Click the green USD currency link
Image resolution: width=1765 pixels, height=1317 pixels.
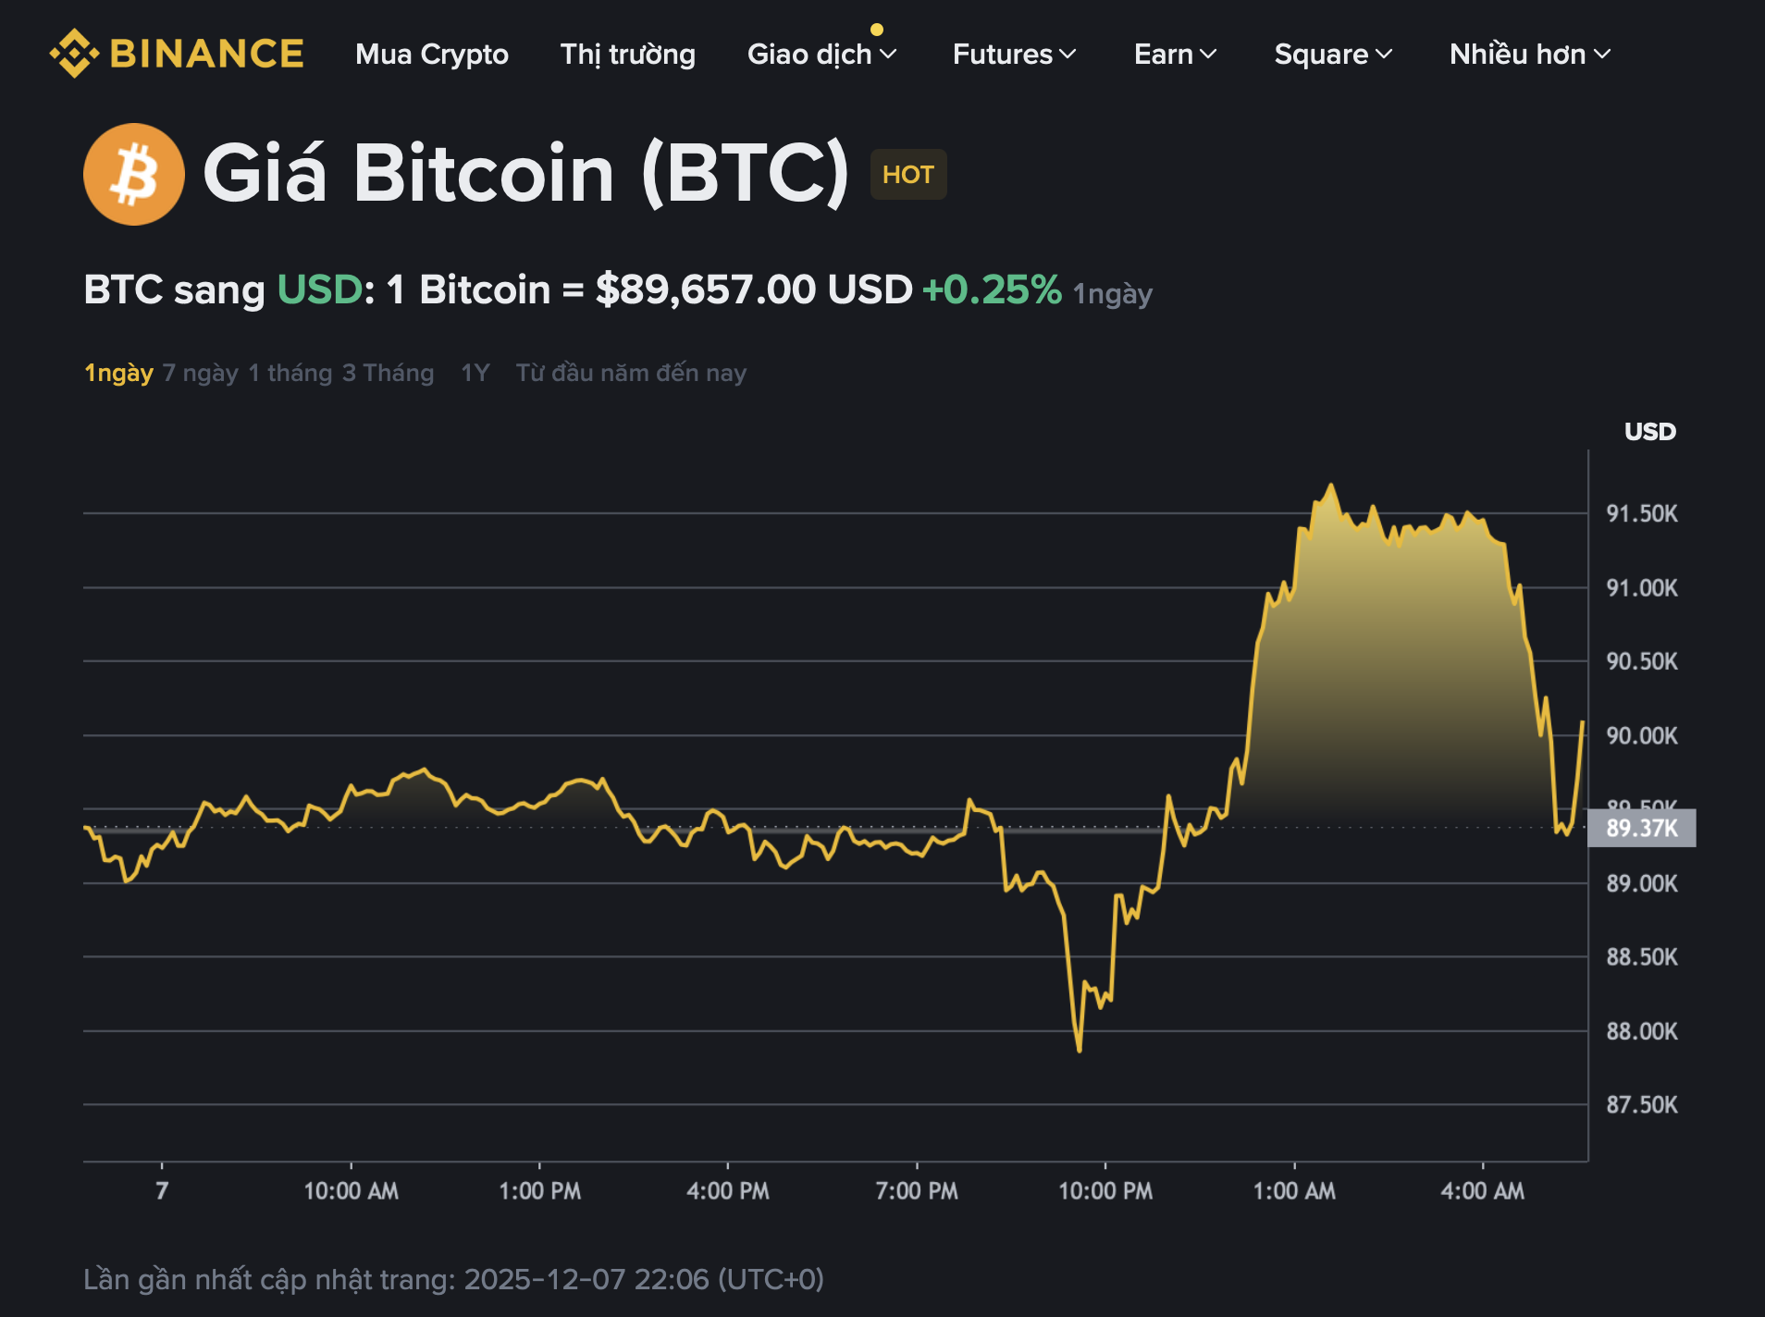tap(319, 289)
